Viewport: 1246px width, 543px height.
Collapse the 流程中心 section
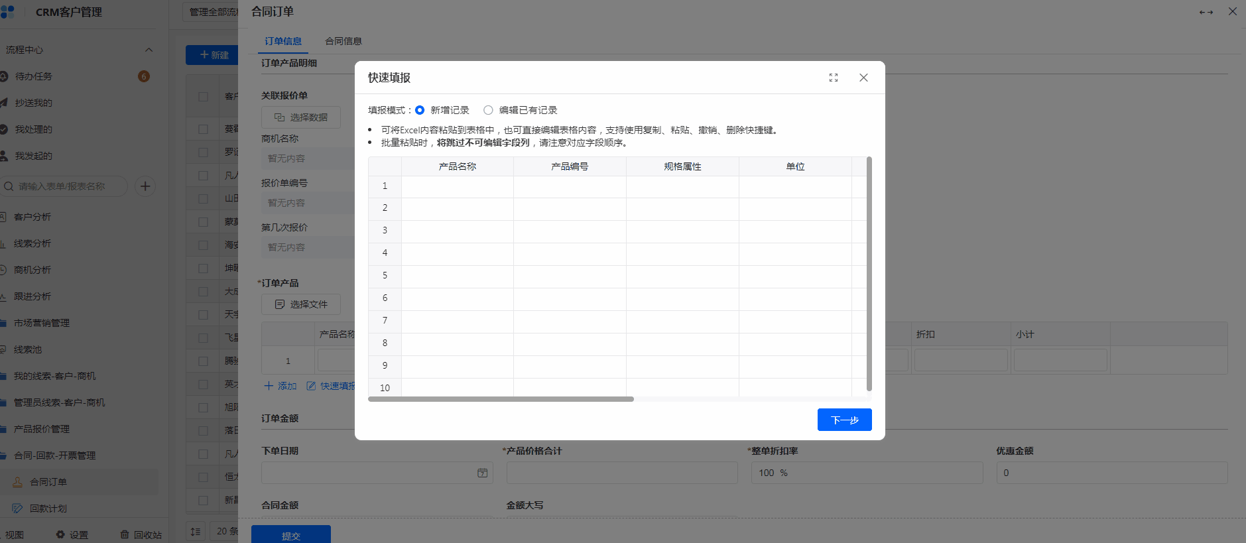[x=149, y=50]
